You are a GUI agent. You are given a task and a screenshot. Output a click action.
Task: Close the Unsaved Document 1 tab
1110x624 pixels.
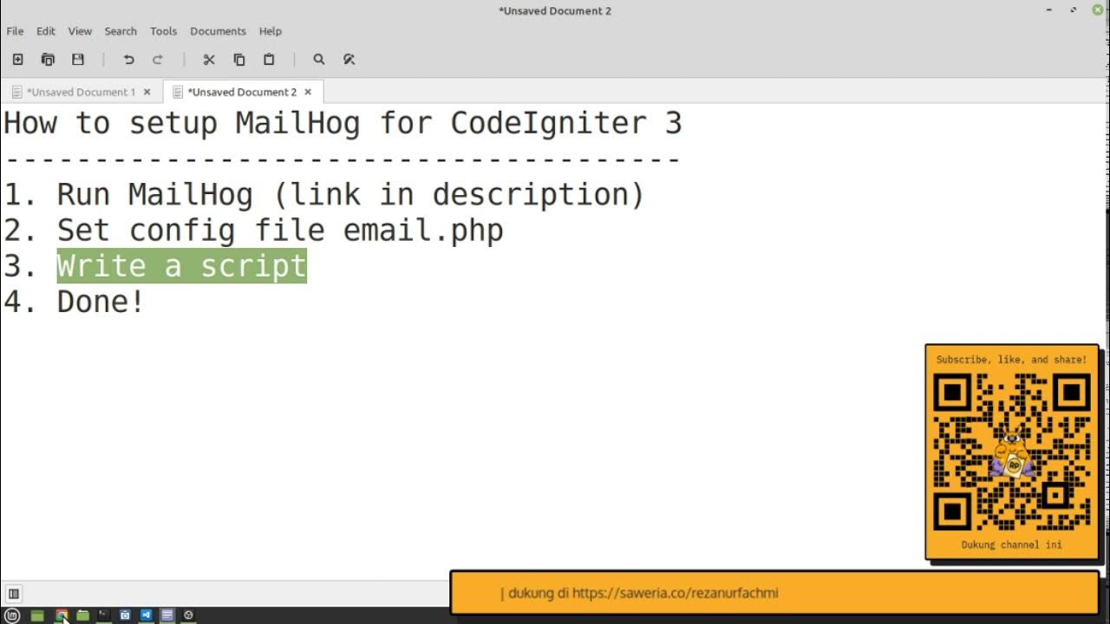[x=147, y=92]
